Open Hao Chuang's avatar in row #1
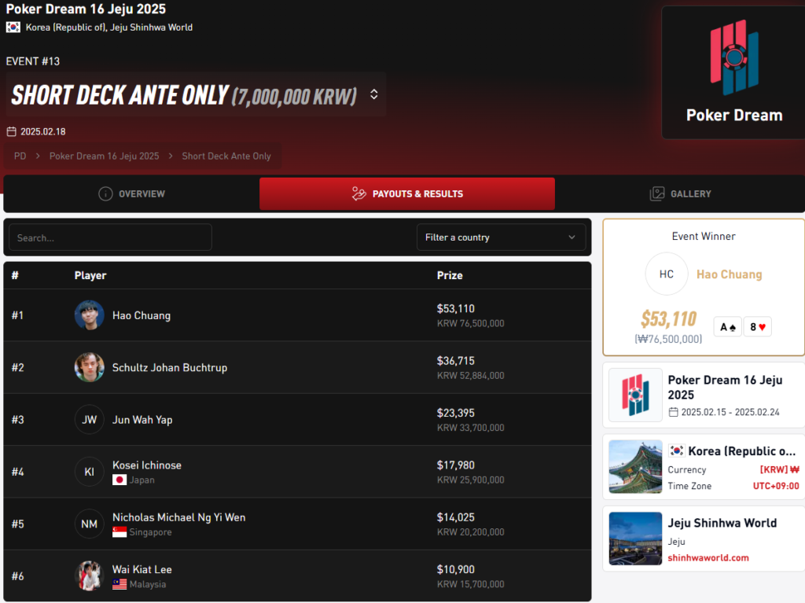The width and height of the screenshot is (805, 603). click(x=90, y=314)
